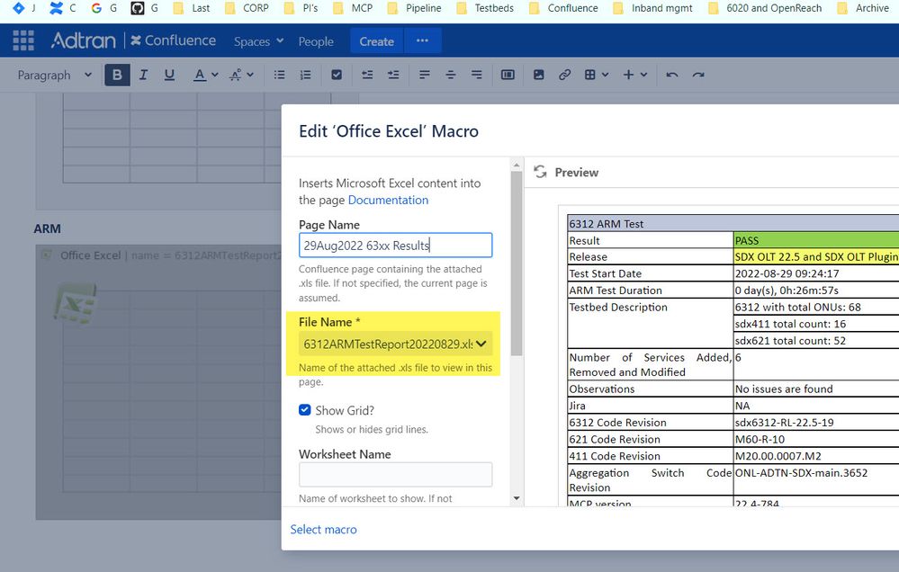
Task: Select the Office Excel macro placeholder
Action: tap(158, 382)
